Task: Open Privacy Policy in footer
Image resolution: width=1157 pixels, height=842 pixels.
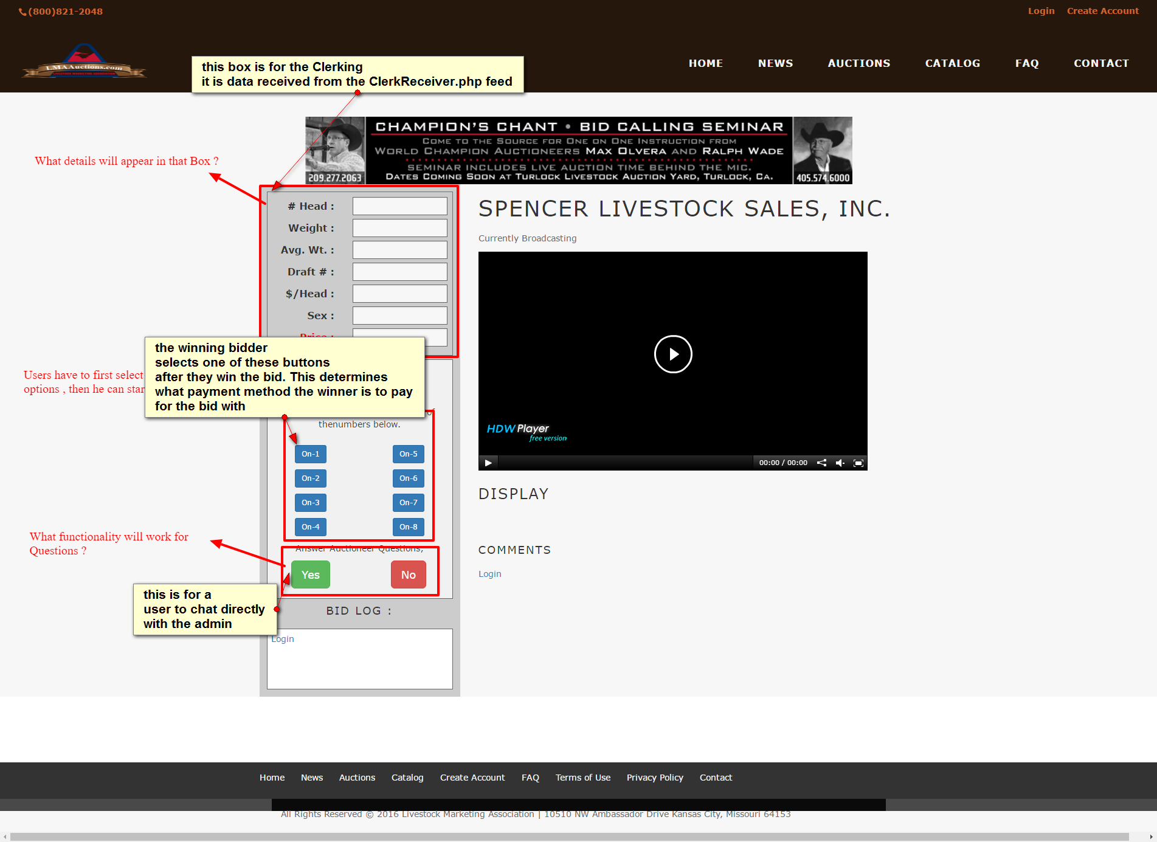Action: click(x=655, y=778)
